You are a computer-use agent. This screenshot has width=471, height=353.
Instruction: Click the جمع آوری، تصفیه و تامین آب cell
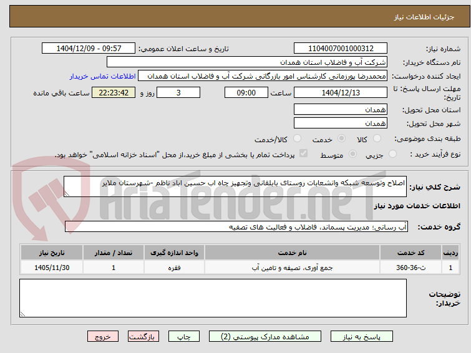click(x=293, y=268)
